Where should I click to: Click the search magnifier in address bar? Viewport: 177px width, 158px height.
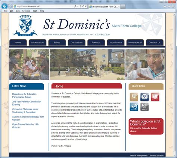[75, 6]
